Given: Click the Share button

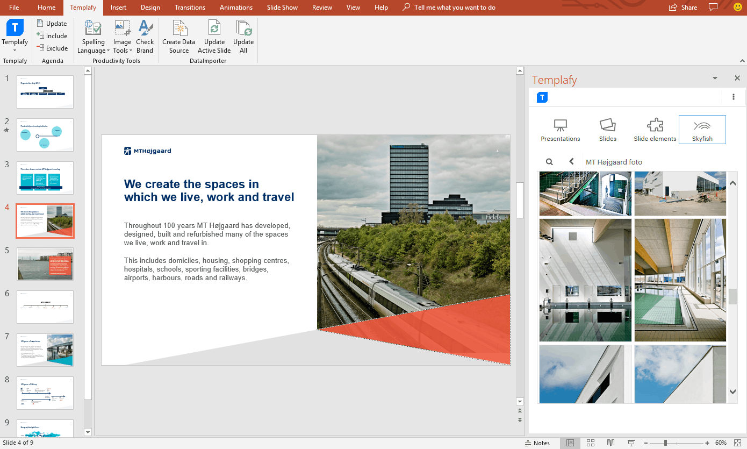Looking at the screenshot, I should coord(683,8).
